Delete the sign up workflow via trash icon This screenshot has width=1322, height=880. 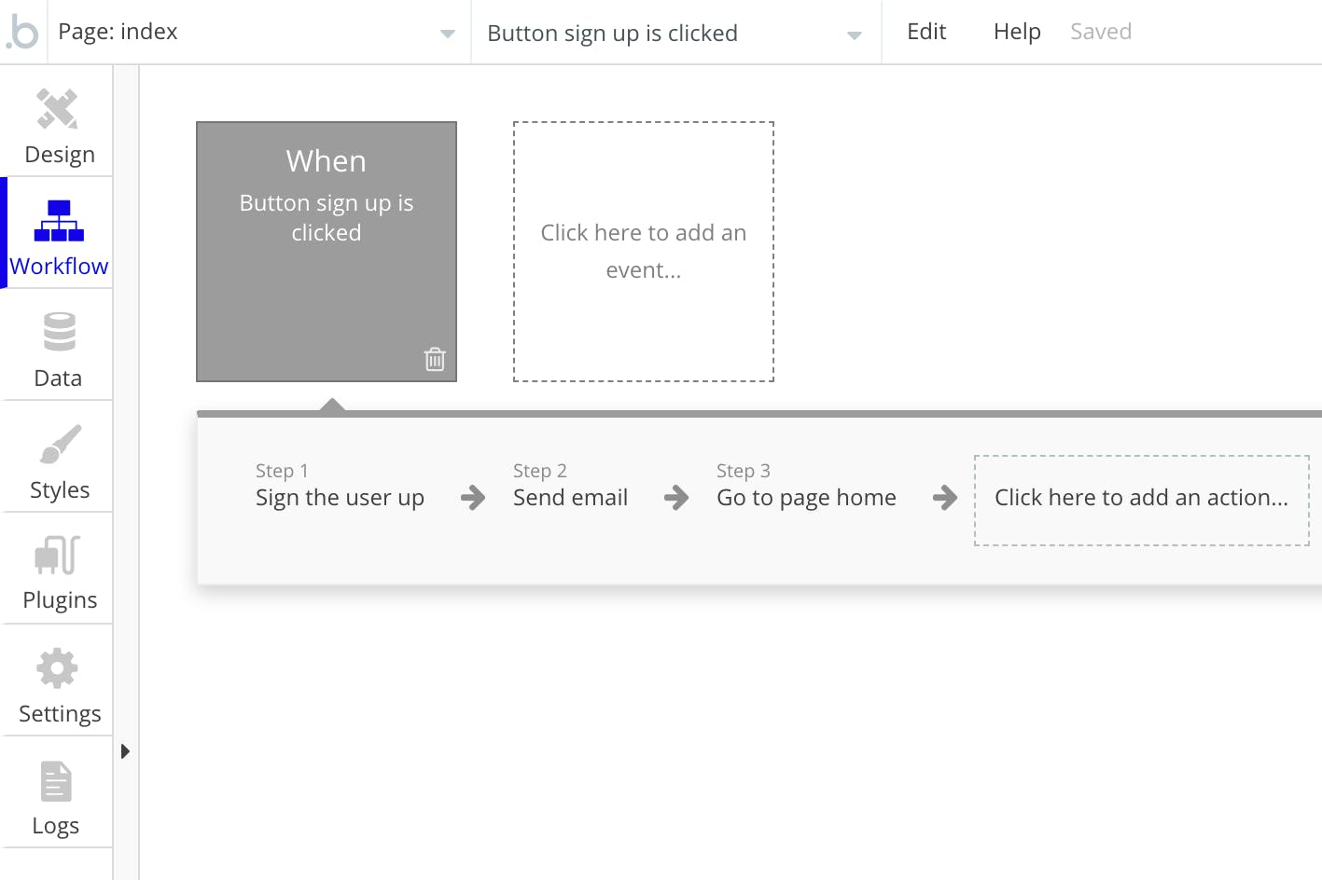pos(435,358)
